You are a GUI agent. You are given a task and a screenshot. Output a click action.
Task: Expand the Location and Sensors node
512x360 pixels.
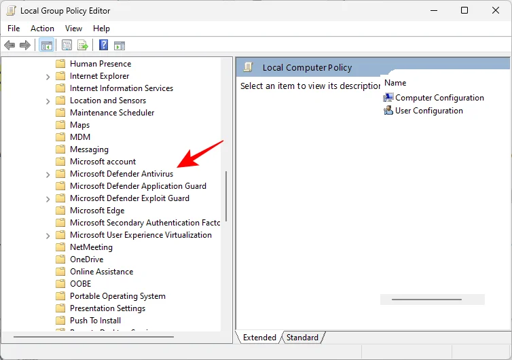tap(48, 101)
